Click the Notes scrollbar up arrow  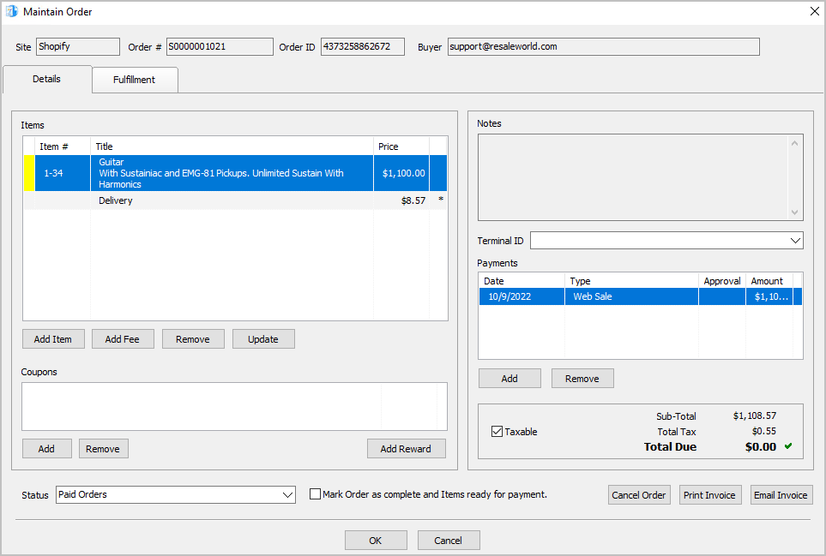[794, 143]
